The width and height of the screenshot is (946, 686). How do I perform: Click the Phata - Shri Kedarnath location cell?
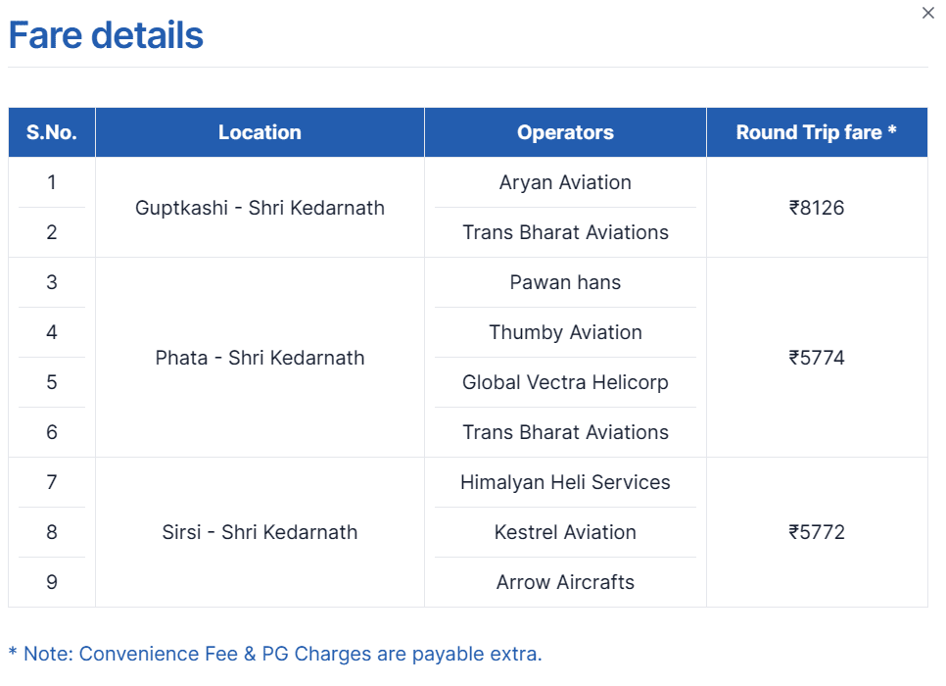coord(259,358)
